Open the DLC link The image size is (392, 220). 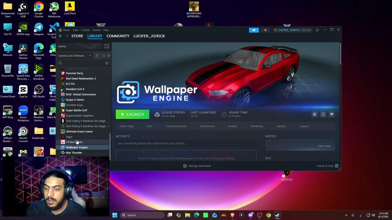point(150,126)
